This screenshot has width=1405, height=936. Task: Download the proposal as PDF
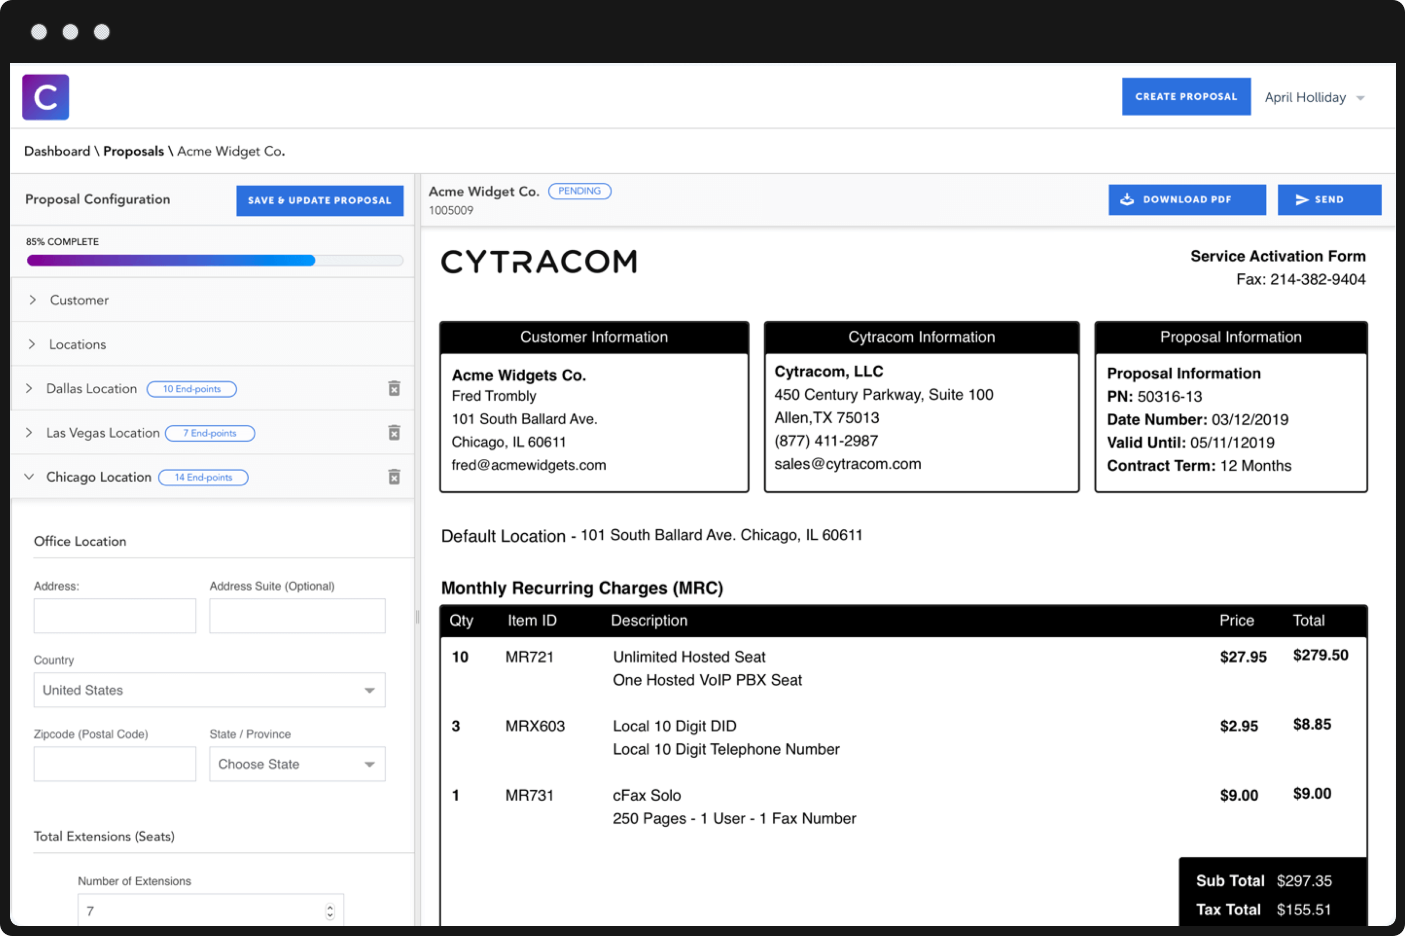pyautogui.click(x=1187, y=200)
